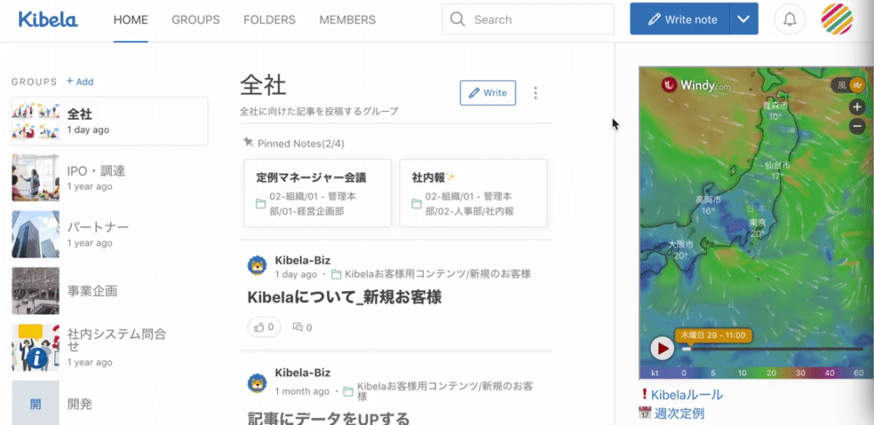The width and height of the screenshot is (874, 425).
Task: Open the three-dot group options menu
Action: click(536, 93)
